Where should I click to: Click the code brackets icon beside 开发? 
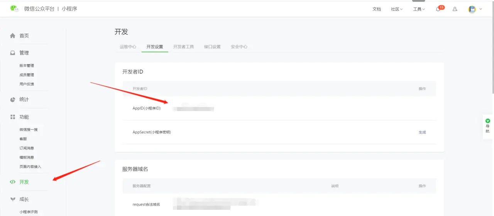13,182
